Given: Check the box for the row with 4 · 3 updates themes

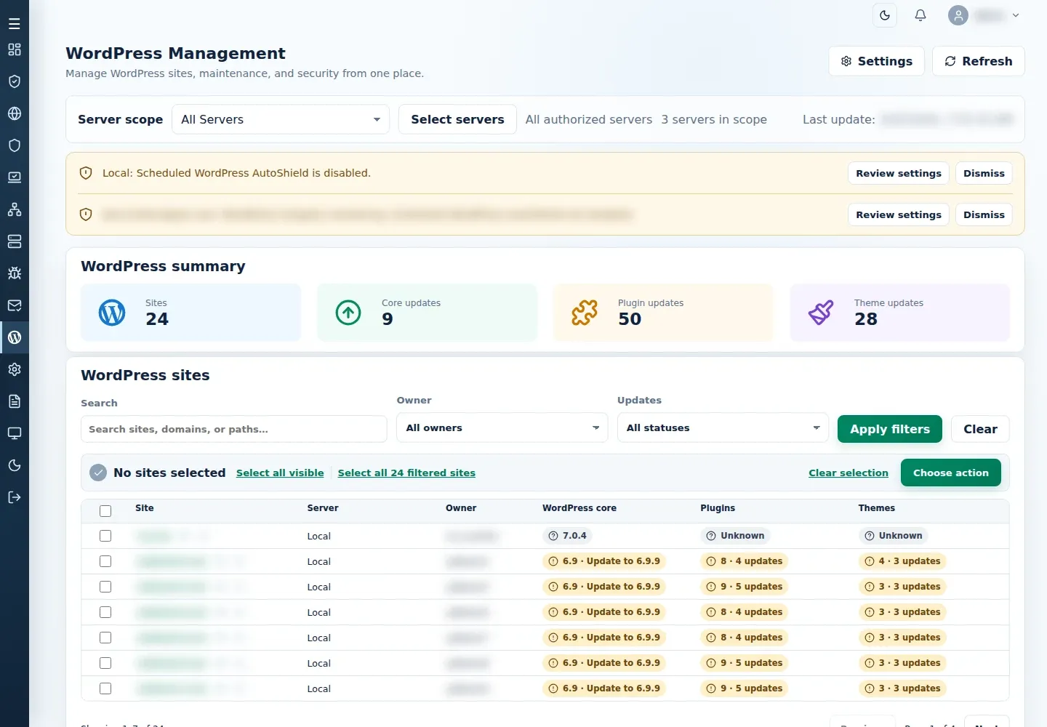Looking at the screenshot, I should point(105,561).
